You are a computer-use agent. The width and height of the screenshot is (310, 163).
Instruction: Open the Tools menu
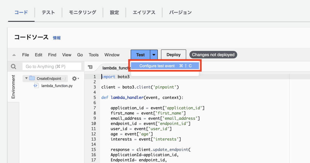pos(94,55)
